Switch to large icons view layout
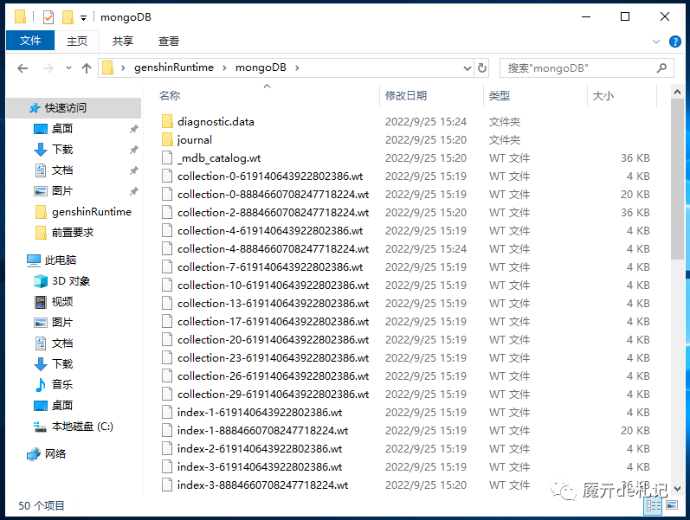Image resolution: width=690 pixels, height=520 pixels. tap(672, 505)
